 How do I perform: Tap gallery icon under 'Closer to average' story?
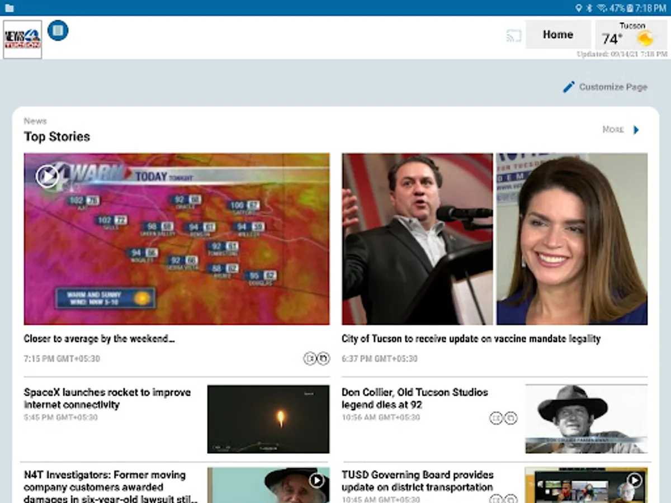[323, 358]
